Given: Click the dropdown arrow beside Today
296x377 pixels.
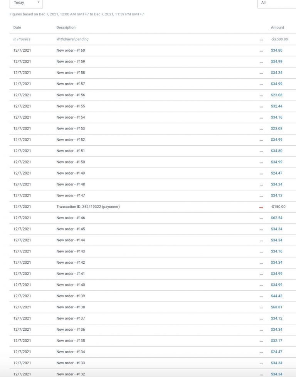Looking at the screenshot, I should point(39,2).
